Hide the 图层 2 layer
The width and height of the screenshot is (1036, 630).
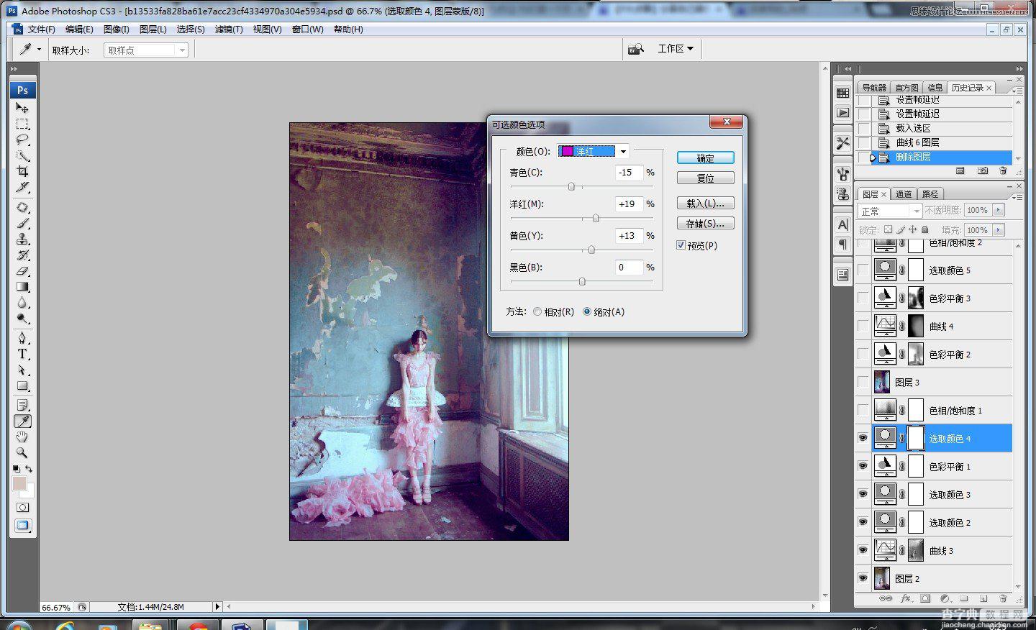click(863, 578)
